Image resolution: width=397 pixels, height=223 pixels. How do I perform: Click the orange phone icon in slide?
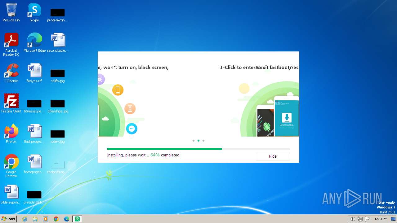(118, 90)
